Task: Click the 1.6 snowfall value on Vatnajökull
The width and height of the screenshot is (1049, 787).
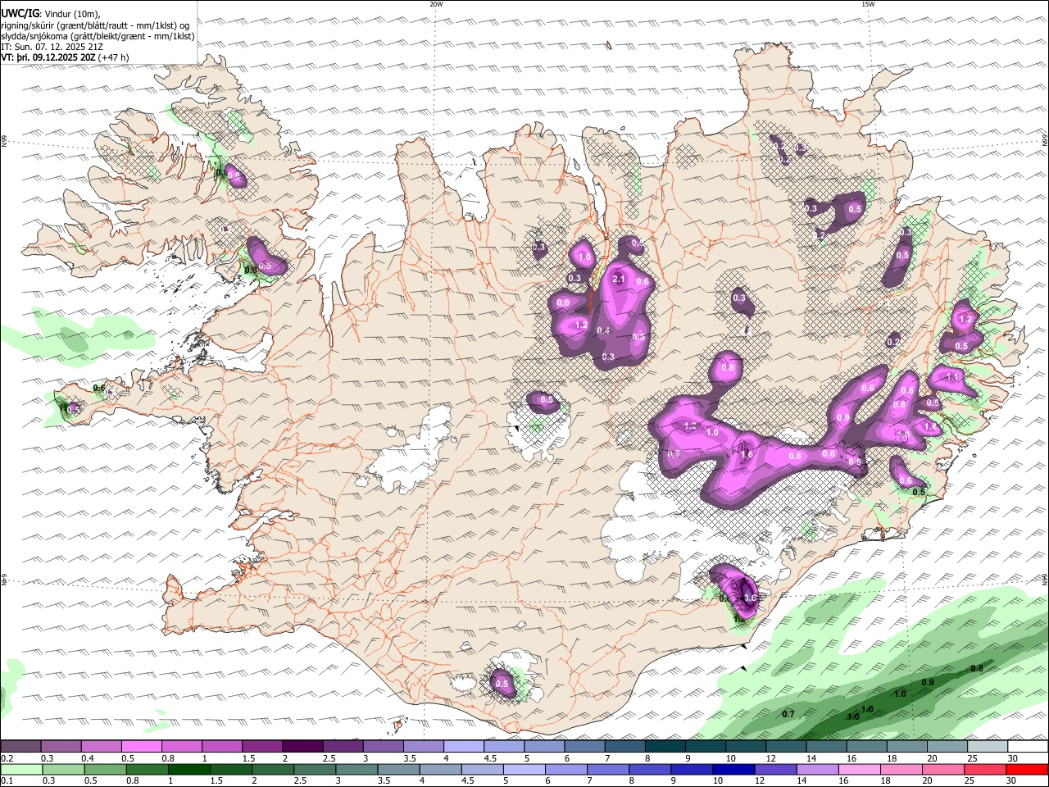Action: point(747,455)
